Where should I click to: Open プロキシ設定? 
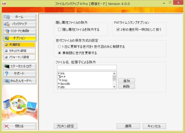click(x=66, y=126)
